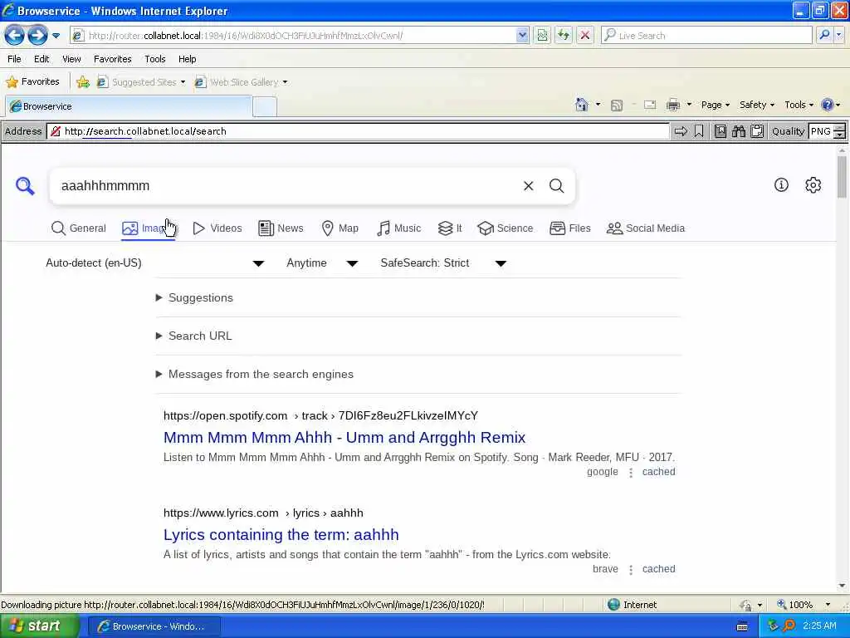
Task: Submit search with magnifier button
Action: tap(557, 186)
